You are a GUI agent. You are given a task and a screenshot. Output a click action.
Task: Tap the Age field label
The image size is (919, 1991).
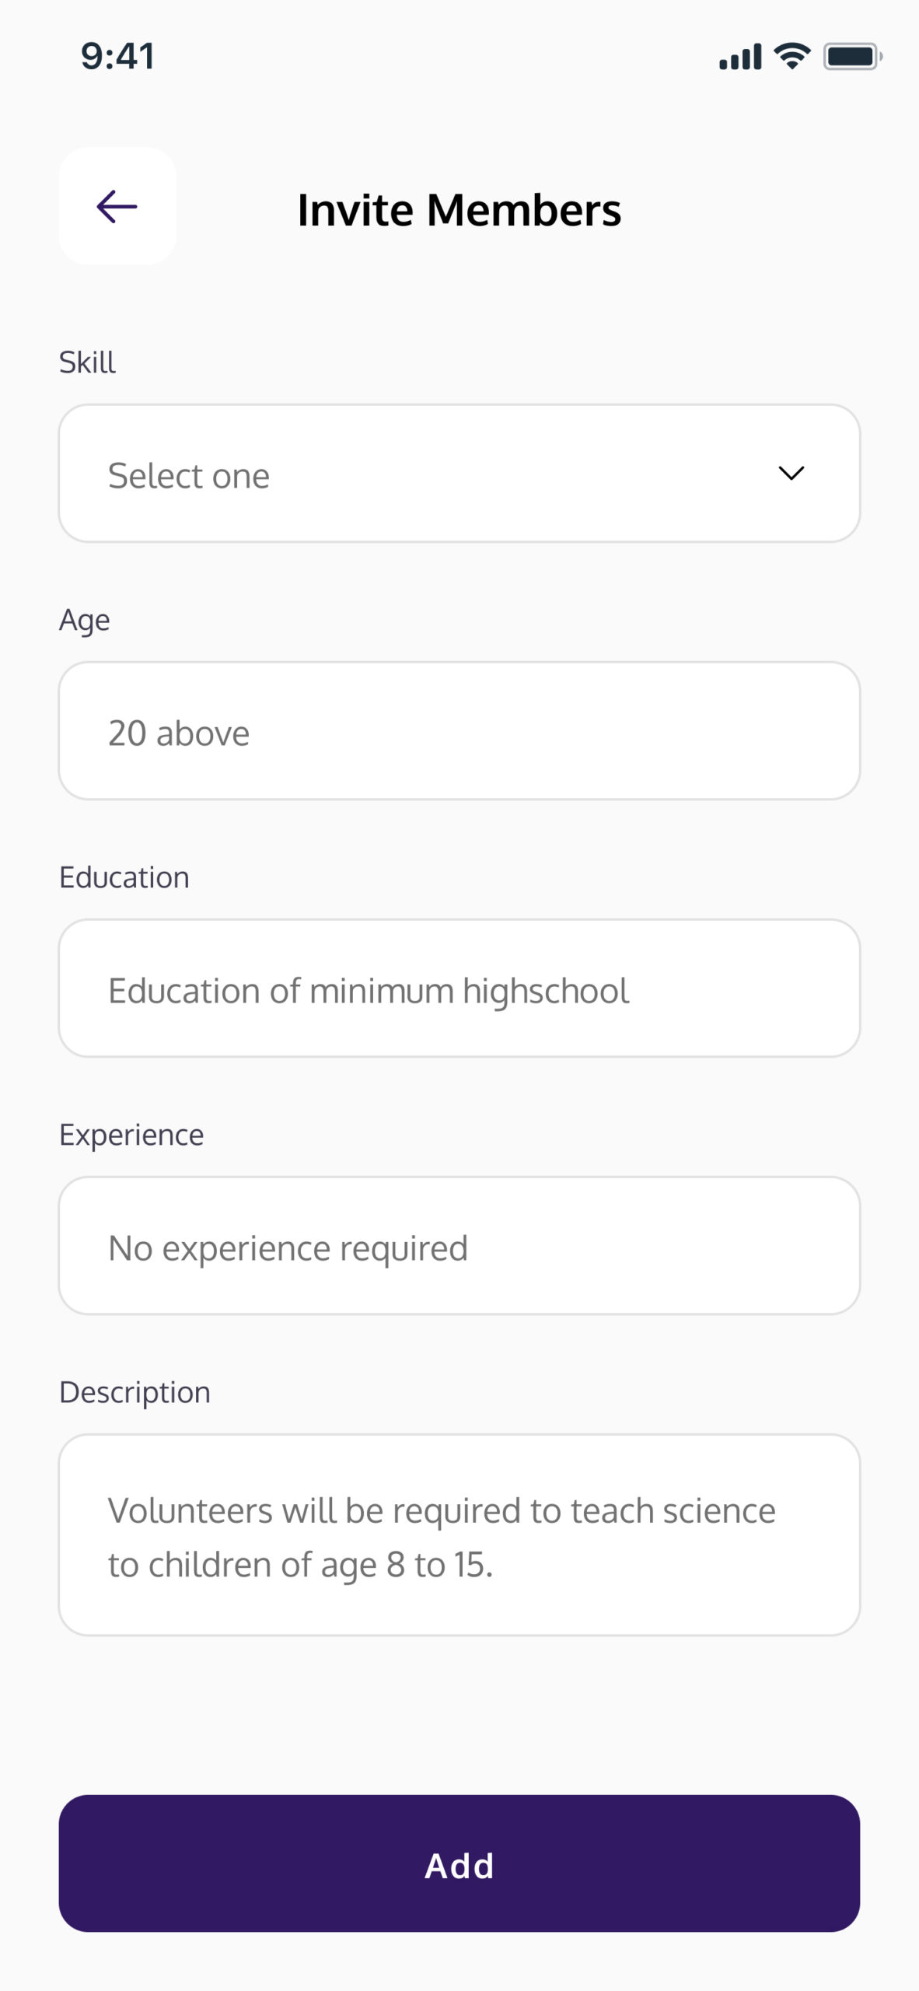pyautogui.click(x=84, y=621)
